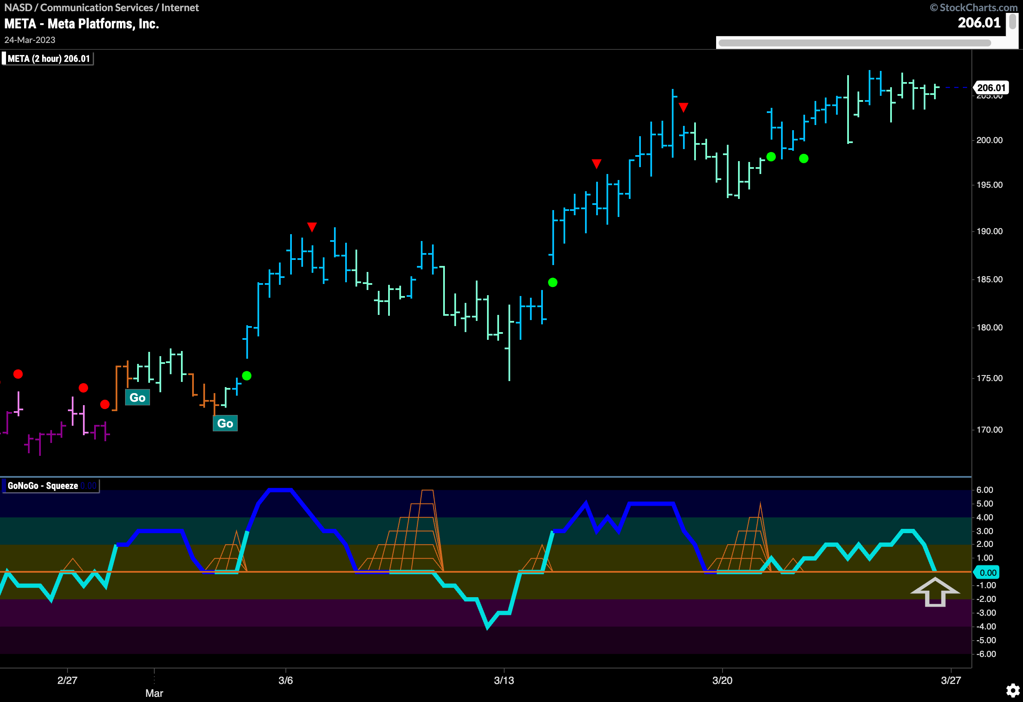This screenshot has width=1023, height=702.
Task: Click the horizontal scrollbar thumb at top right
Action: (x=855, y=43)
